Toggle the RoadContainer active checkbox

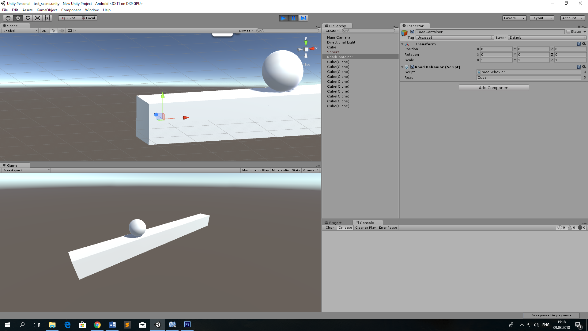pyautogui.click(x=412, y=32)
